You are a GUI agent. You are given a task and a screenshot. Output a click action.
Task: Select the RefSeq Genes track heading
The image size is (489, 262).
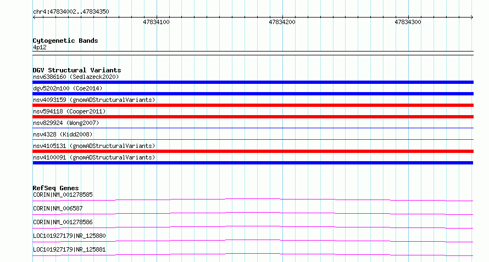coord(55,188)
